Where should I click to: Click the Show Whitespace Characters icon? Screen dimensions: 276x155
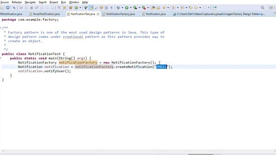point(111,8)
